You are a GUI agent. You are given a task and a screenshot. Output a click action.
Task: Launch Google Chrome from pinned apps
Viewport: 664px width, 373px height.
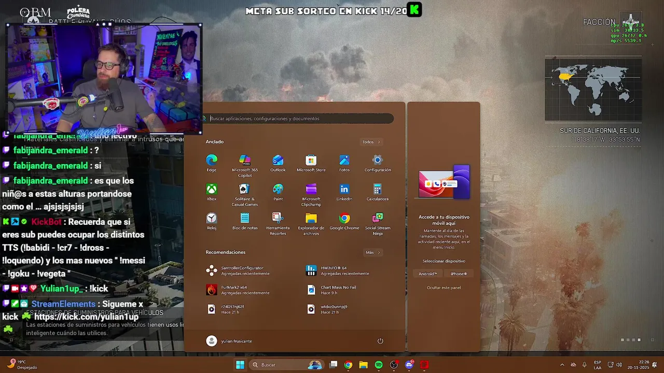click(x=344, y=221)
